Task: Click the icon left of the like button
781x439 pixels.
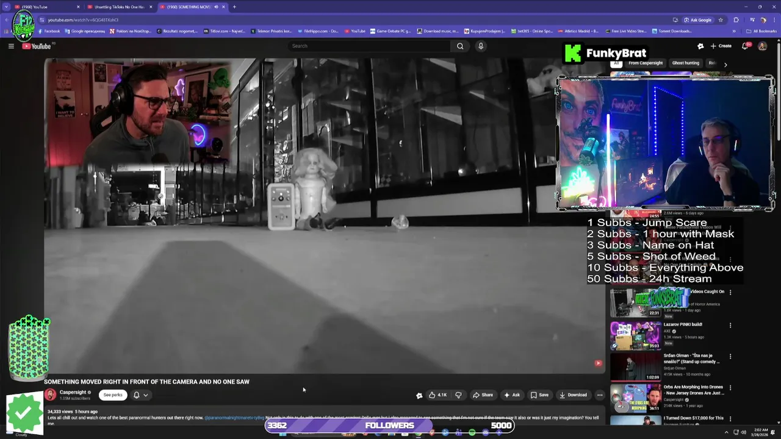Action: click(x=419, y=395)
